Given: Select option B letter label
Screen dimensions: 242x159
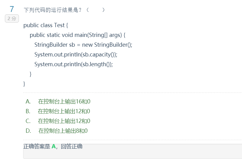Looking at the screenshot, I should pyautogui.click(x=28, y=111).
